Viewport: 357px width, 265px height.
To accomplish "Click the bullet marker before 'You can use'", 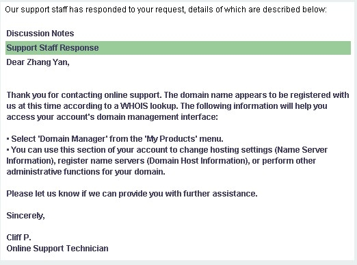I will tap(8, 150).
